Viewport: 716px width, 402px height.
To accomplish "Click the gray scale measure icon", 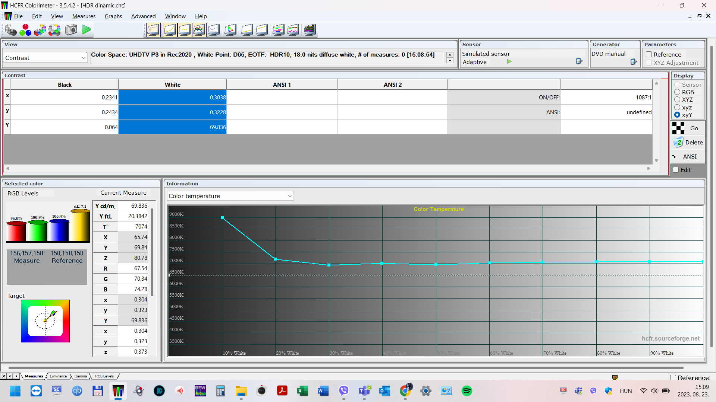I will pos(10,30).
